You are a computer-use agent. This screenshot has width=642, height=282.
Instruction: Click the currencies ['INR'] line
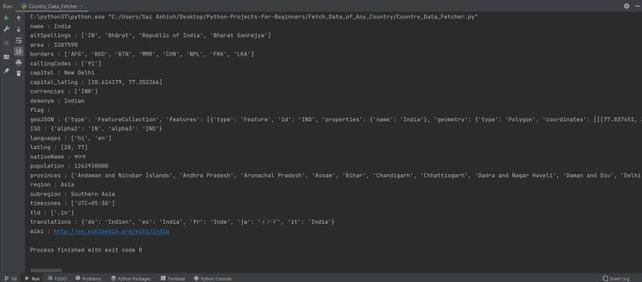tap(64, 92)
